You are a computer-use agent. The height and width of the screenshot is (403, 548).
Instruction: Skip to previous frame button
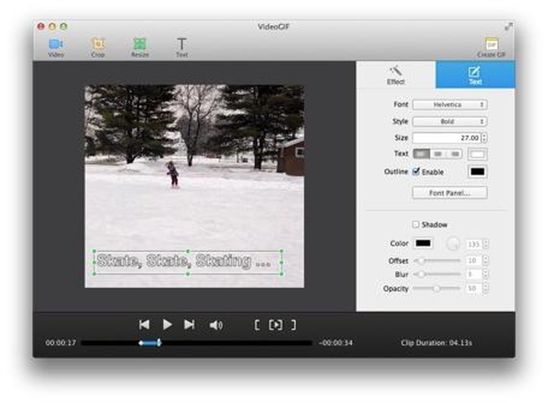click(x=144, y=325)
